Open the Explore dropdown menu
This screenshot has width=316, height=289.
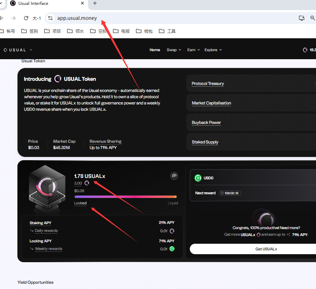click(213, 50)
